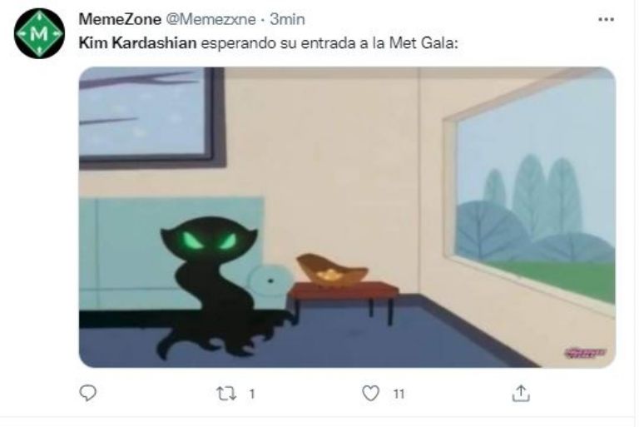Image resolution: width=639 pixels, height=427 pixels.
Task: Click the bold Kim Kardashian text
Action: [137, 42]
